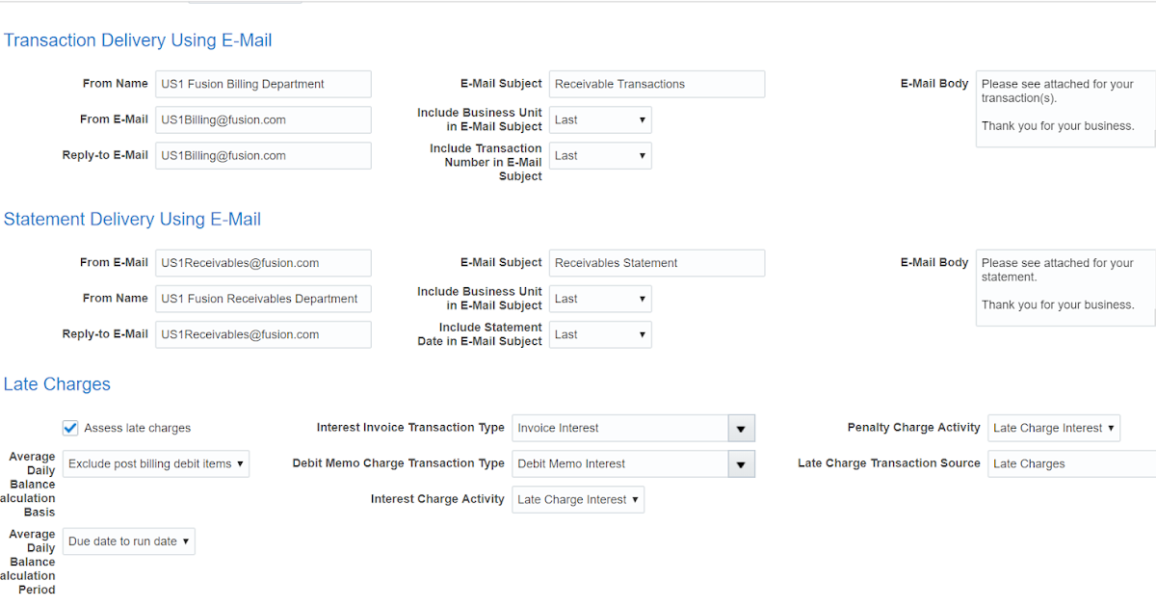1156x607 pixels.
Task: Open Include Business Unit dropdown under Statement Delivery
Action: [x=600, y=299]
